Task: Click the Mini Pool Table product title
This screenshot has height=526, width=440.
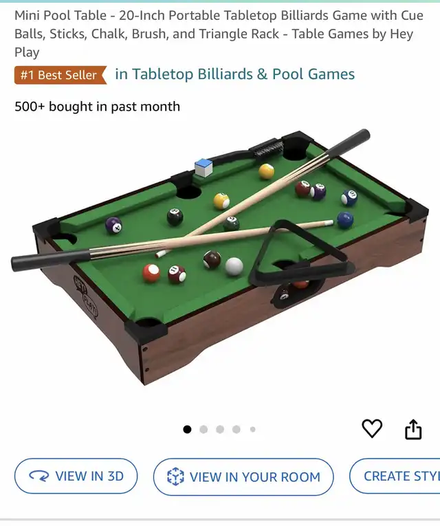Action: point(219,34)
